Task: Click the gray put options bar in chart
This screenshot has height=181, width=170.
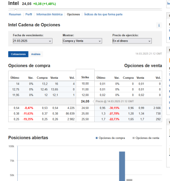Action: coord(129,180)
